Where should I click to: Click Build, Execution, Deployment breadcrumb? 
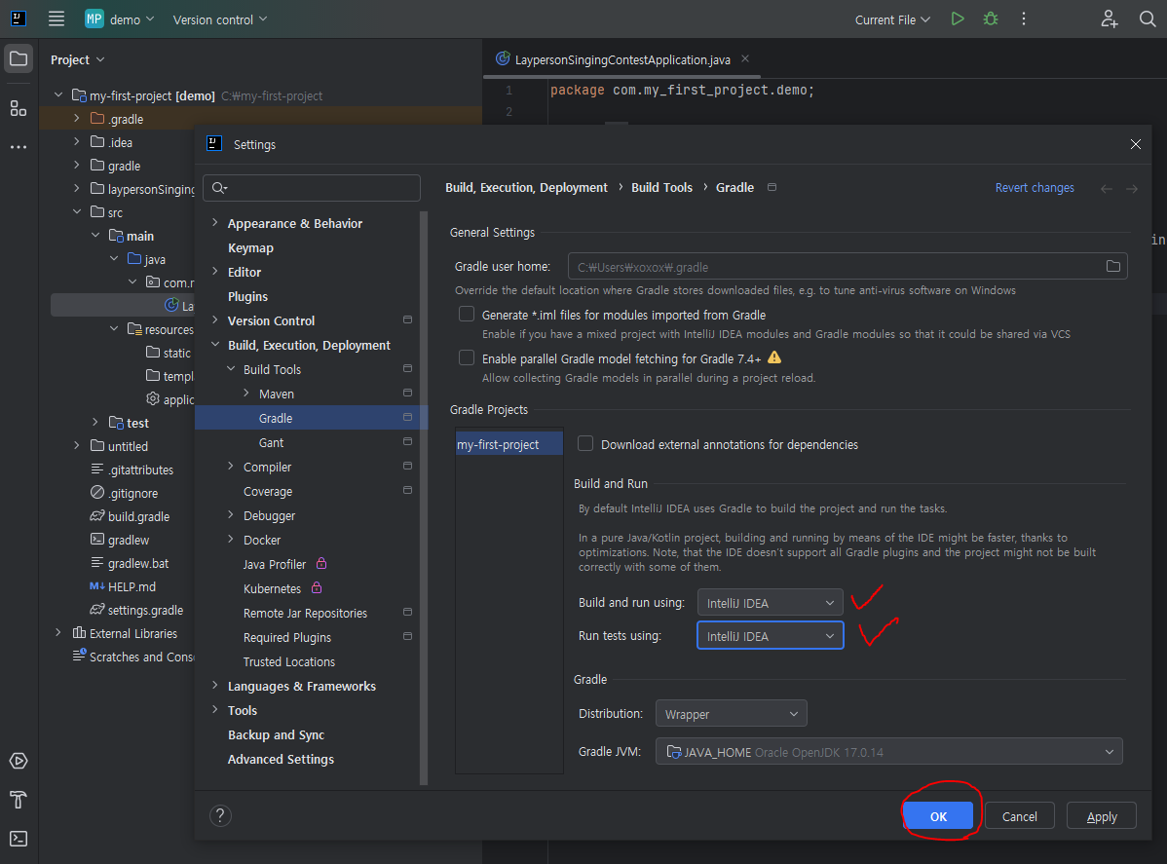[526, 188]
